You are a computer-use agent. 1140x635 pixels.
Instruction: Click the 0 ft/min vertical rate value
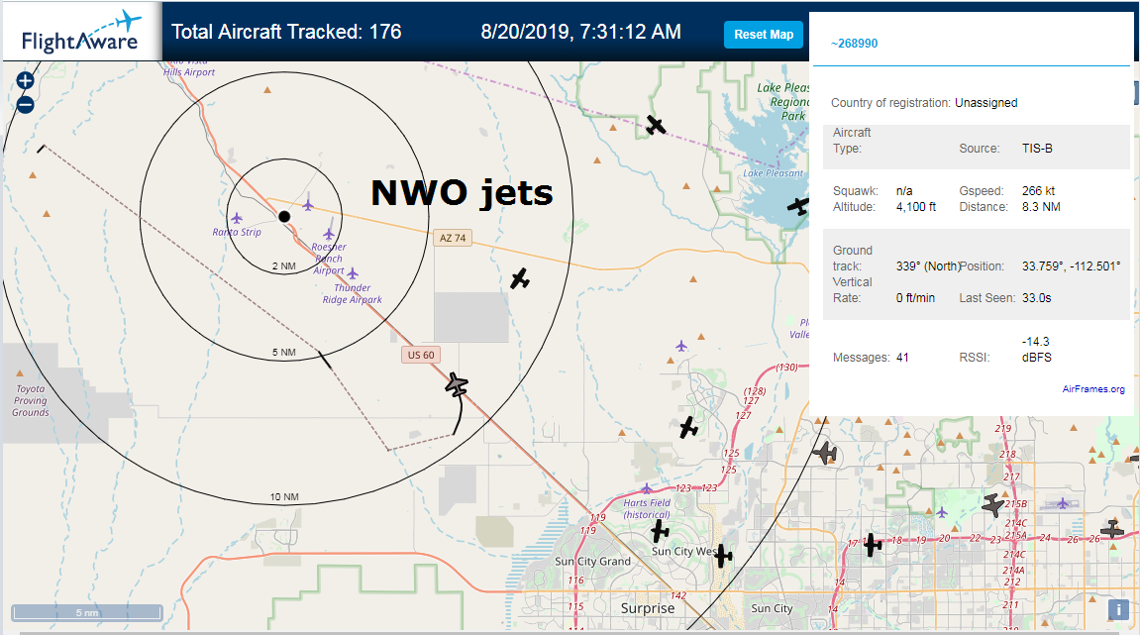pyautogui.click(x=915, y=298)
